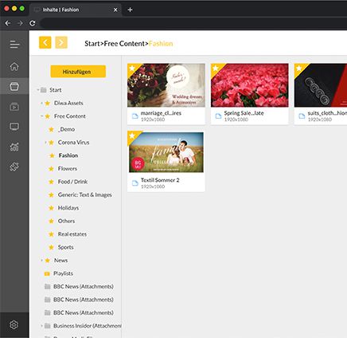The image size is (347, 338).
Task: Open the red flowers Spring Sale thumbnail
Action: tap(250, 85)
